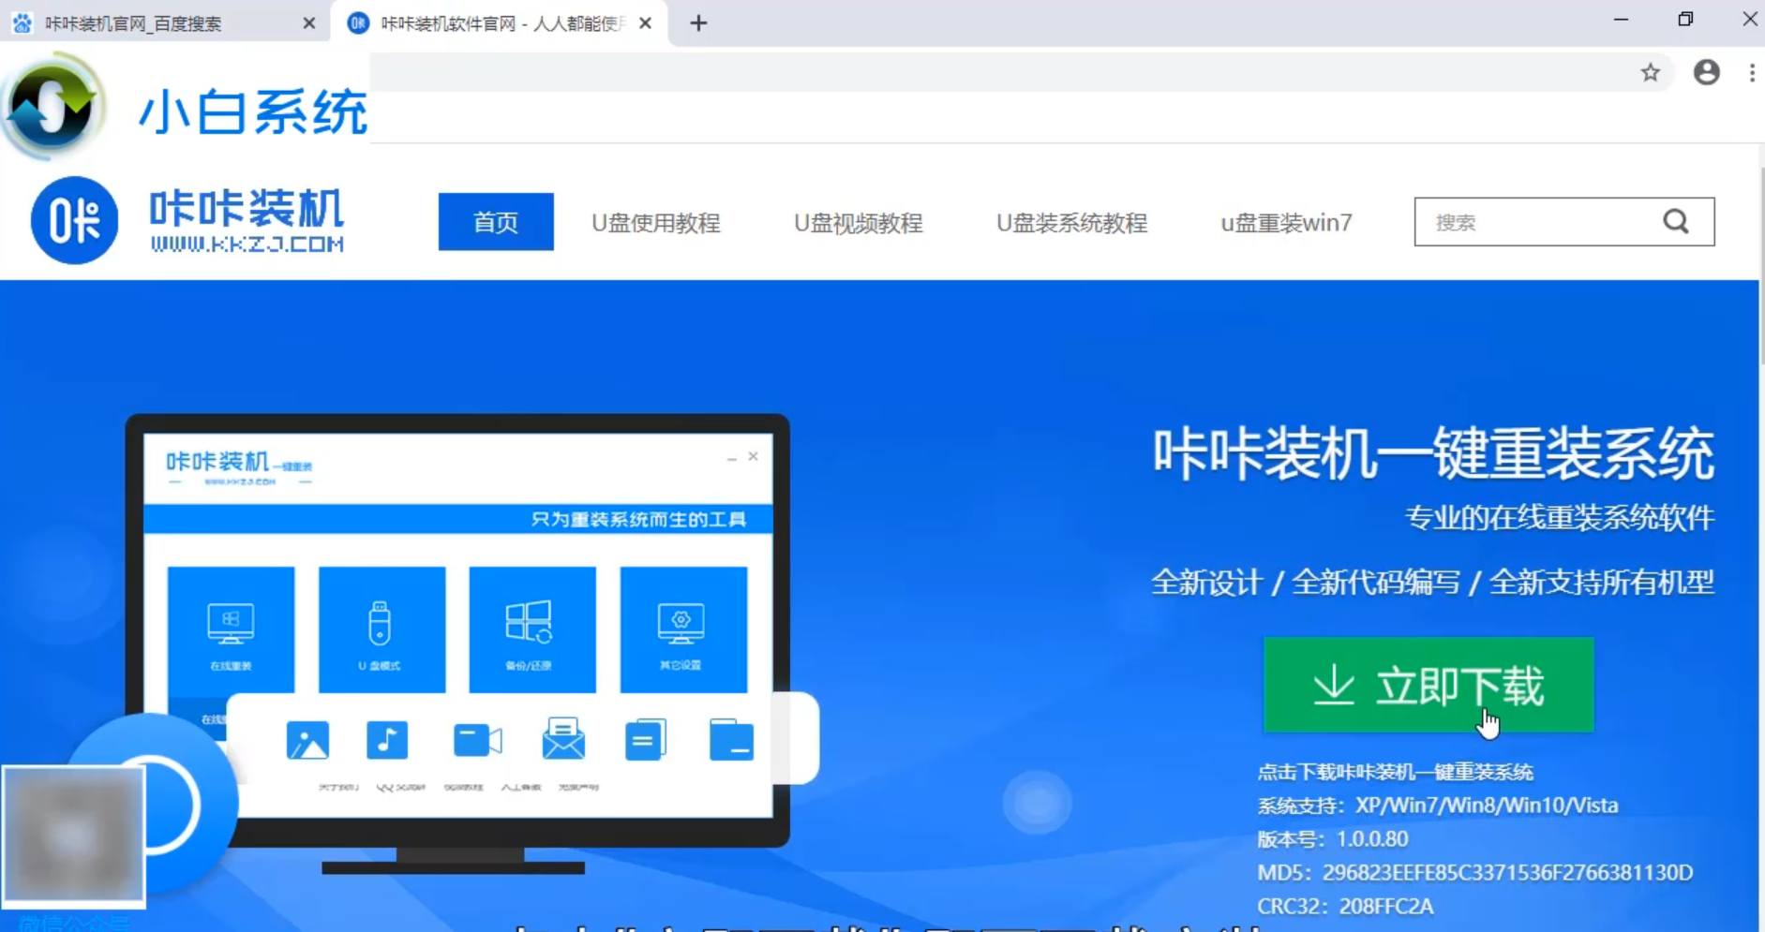
Task: Open the U盘视频教程 nav link
Action: click(x=859, y=223)
